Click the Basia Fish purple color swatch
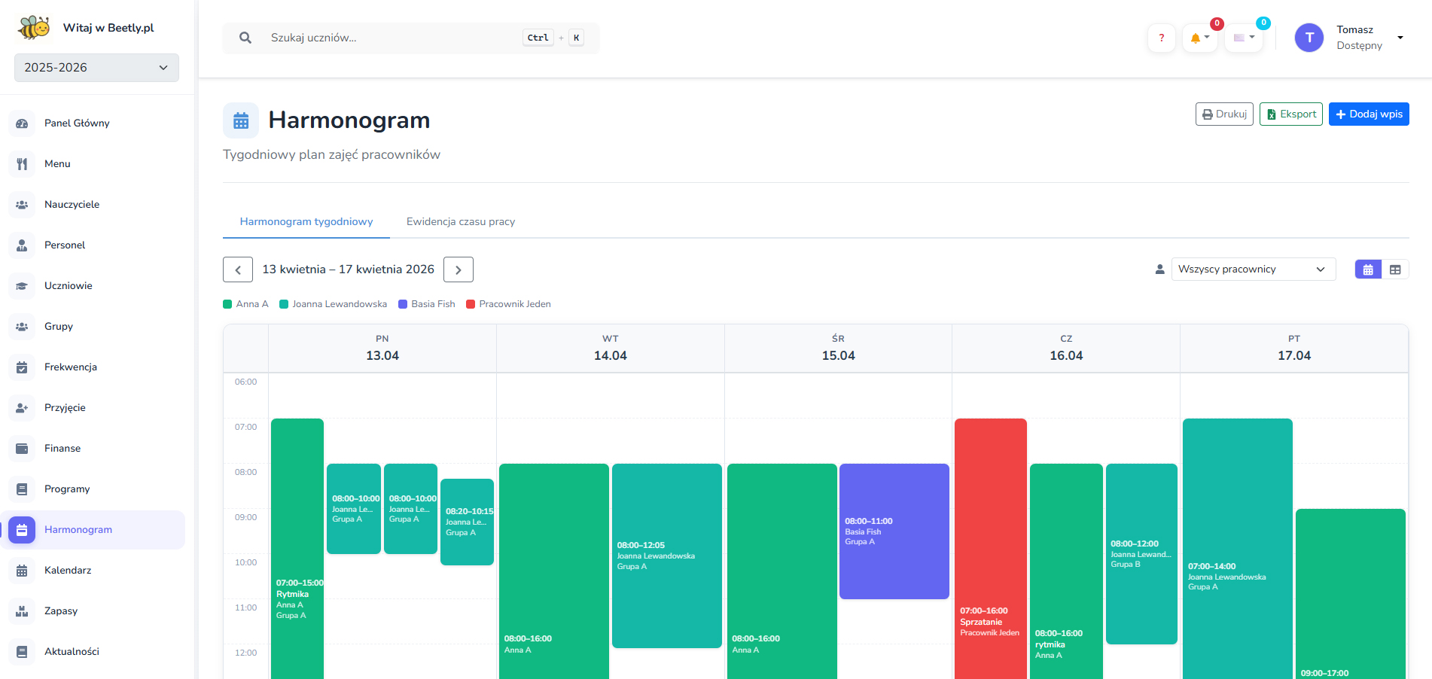 (x=403, y=304)
